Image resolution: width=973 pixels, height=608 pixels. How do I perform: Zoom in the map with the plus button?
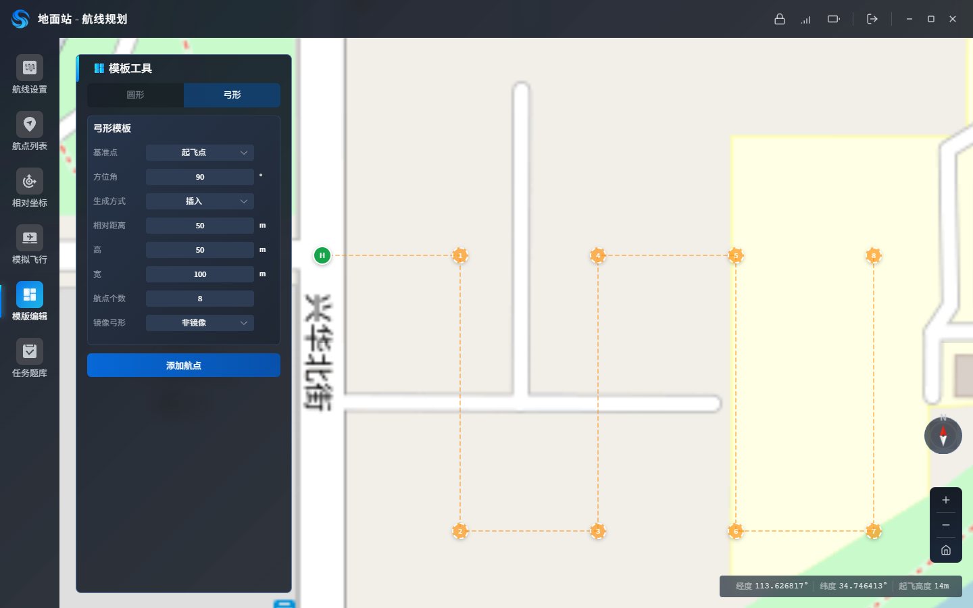point(946,500)
